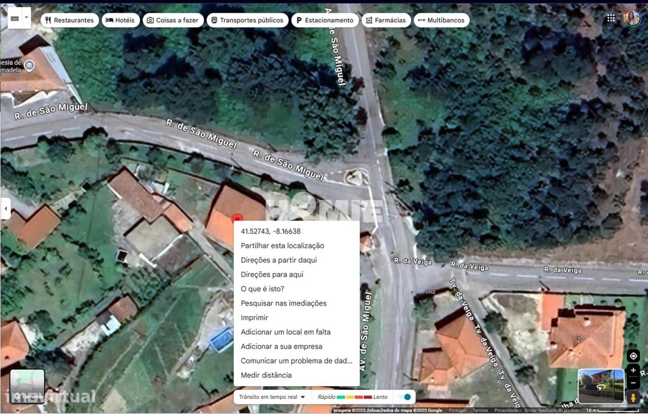Select Medir distância in context menu
This screenshot has height=414, width=648.
coord(266,375)
